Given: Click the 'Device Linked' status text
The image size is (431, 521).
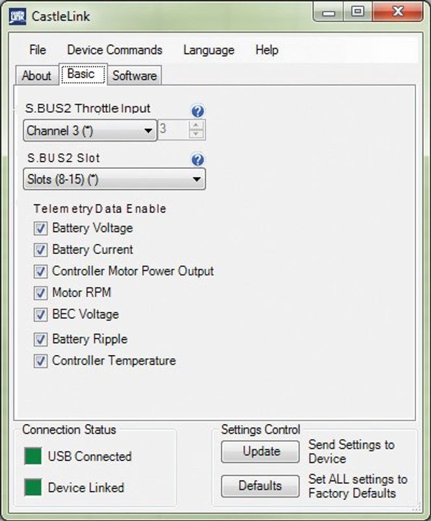Looking at the screenshot, I should click(x=86, y=487).
